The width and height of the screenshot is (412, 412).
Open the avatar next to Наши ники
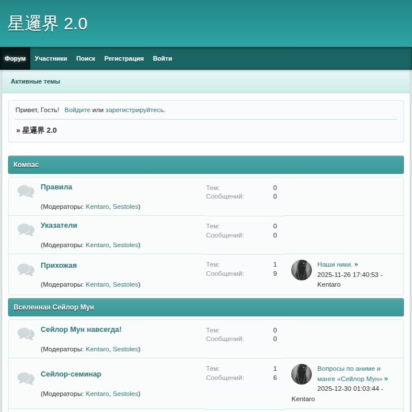(x=302, y=270)
